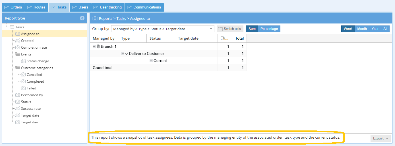Expand the Current status row

(151, 61)
